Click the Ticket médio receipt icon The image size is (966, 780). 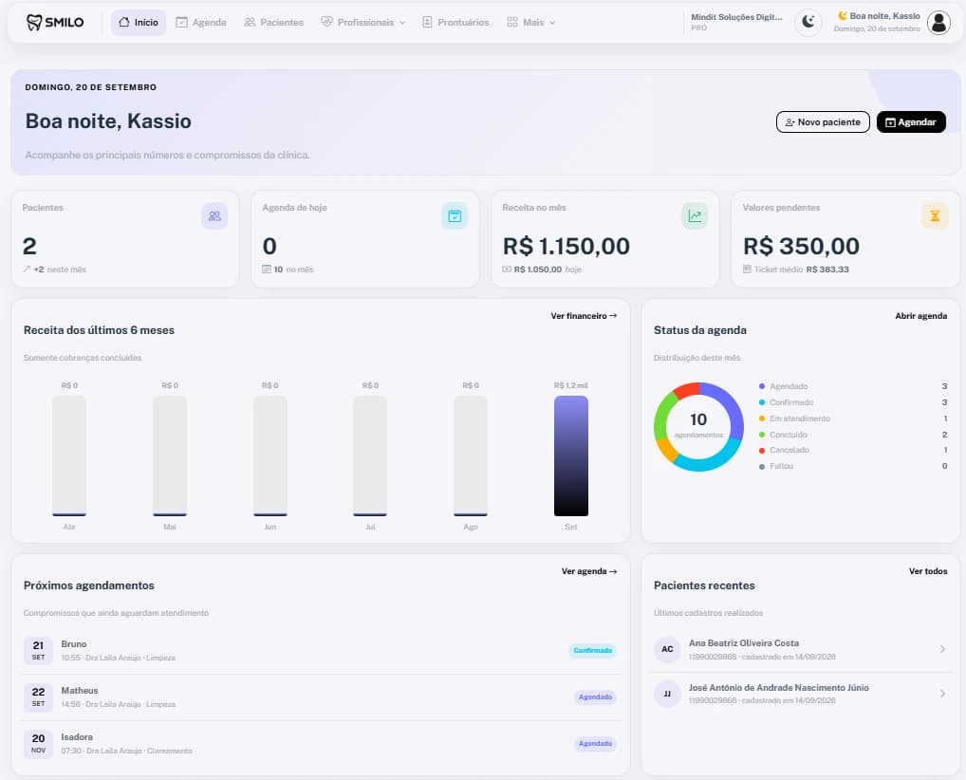click(747, 269)
